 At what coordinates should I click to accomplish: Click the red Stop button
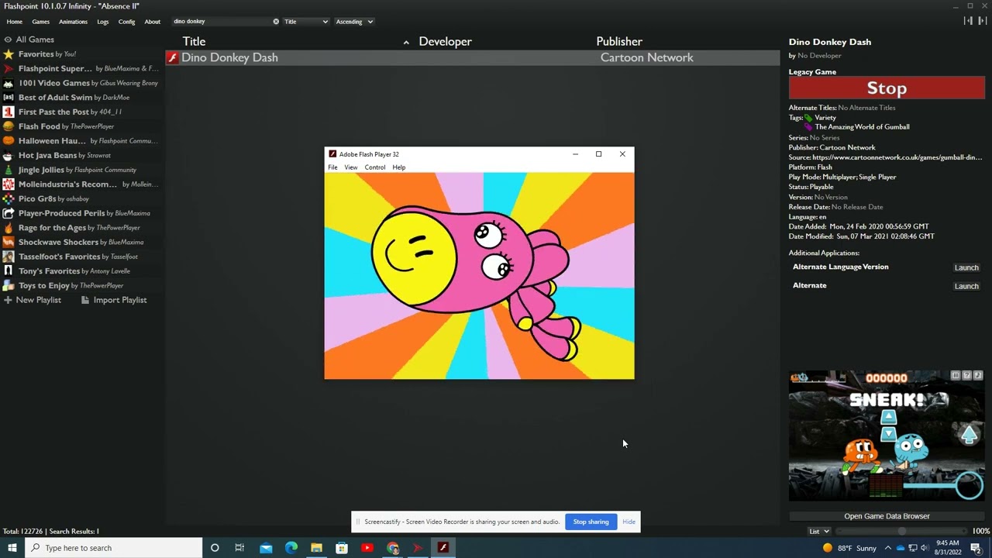887,88
